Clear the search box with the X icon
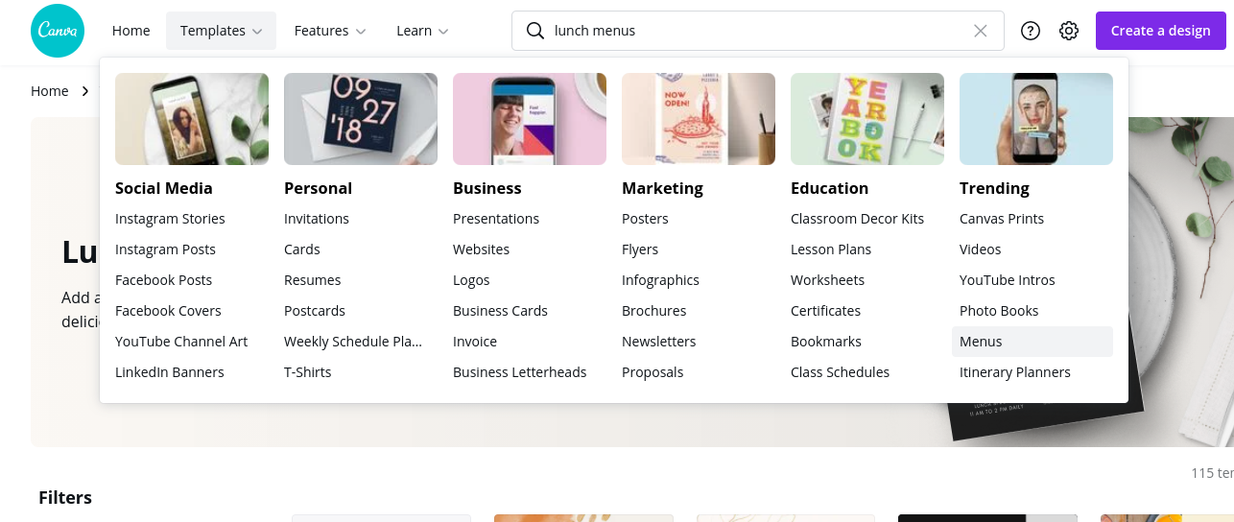1234x522 pixels. pyautogui.click(x=980, y=31)
